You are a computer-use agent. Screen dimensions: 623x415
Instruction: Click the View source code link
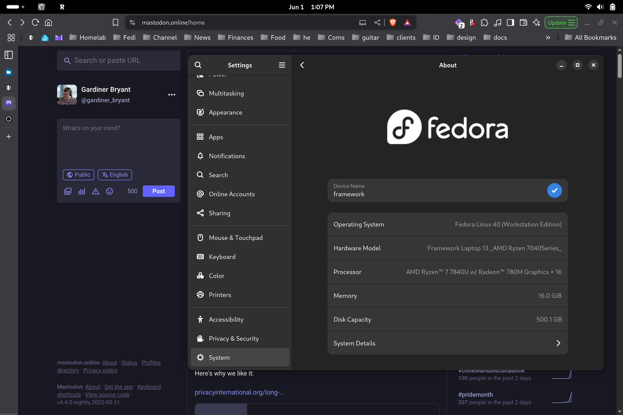tap(107, 395)
